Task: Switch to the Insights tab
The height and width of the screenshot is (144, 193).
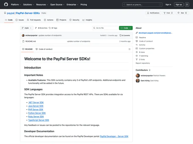Action: (x=87, y=20)
